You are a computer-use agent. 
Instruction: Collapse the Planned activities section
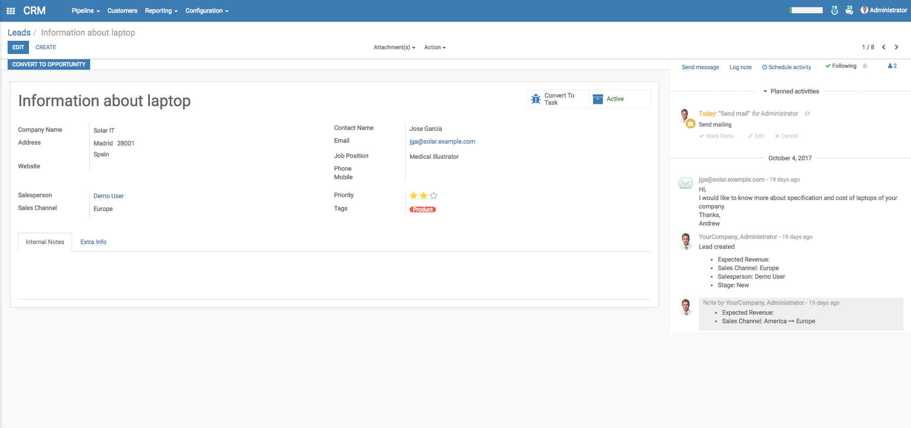[791, 91]
